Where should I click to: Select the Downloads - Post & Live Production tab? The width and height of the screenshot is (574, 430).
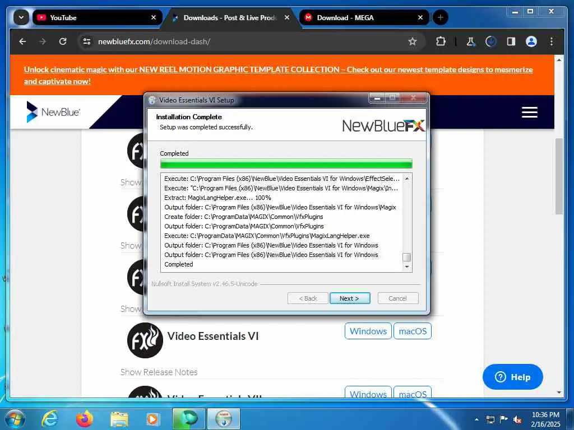pos(230,17)
